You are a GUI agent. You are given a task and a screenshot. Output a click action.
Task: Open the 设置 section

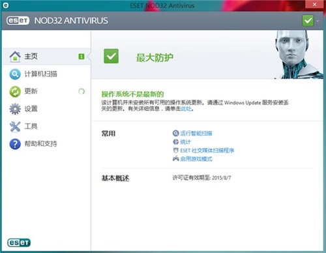coord(46,109)
